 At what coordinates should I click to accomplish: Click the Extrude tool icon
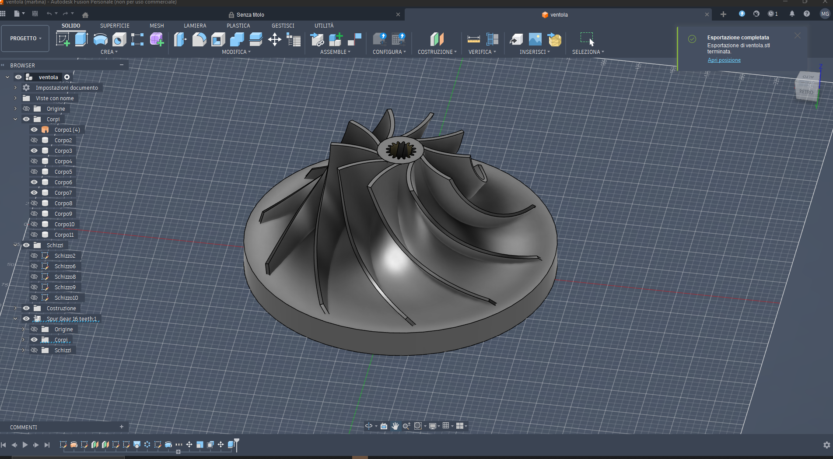[81, 39]
